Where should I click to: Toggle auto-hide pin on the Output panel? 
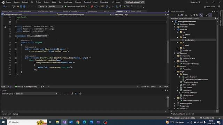point(165,90)
